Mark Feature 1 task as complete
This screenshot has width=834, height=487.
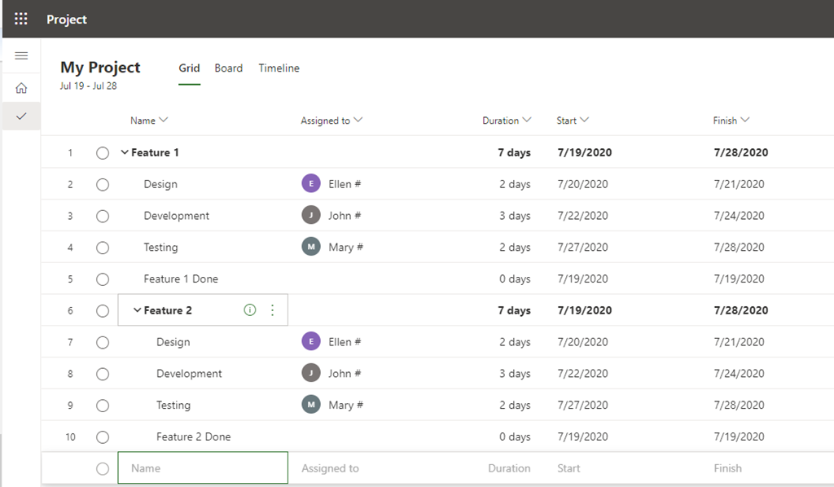[x=103, y=153]
